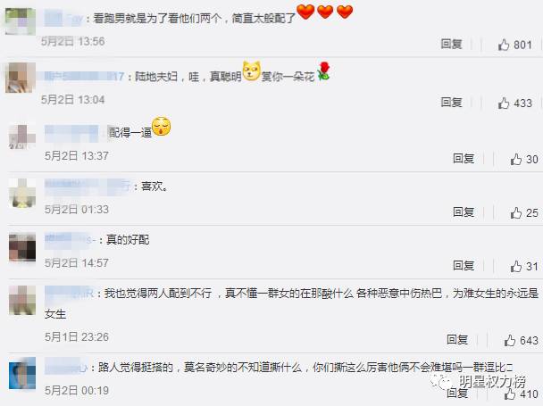Reply to the 5月1日 23:26 comment
543x406 pixels.
(x=457, y=339)
